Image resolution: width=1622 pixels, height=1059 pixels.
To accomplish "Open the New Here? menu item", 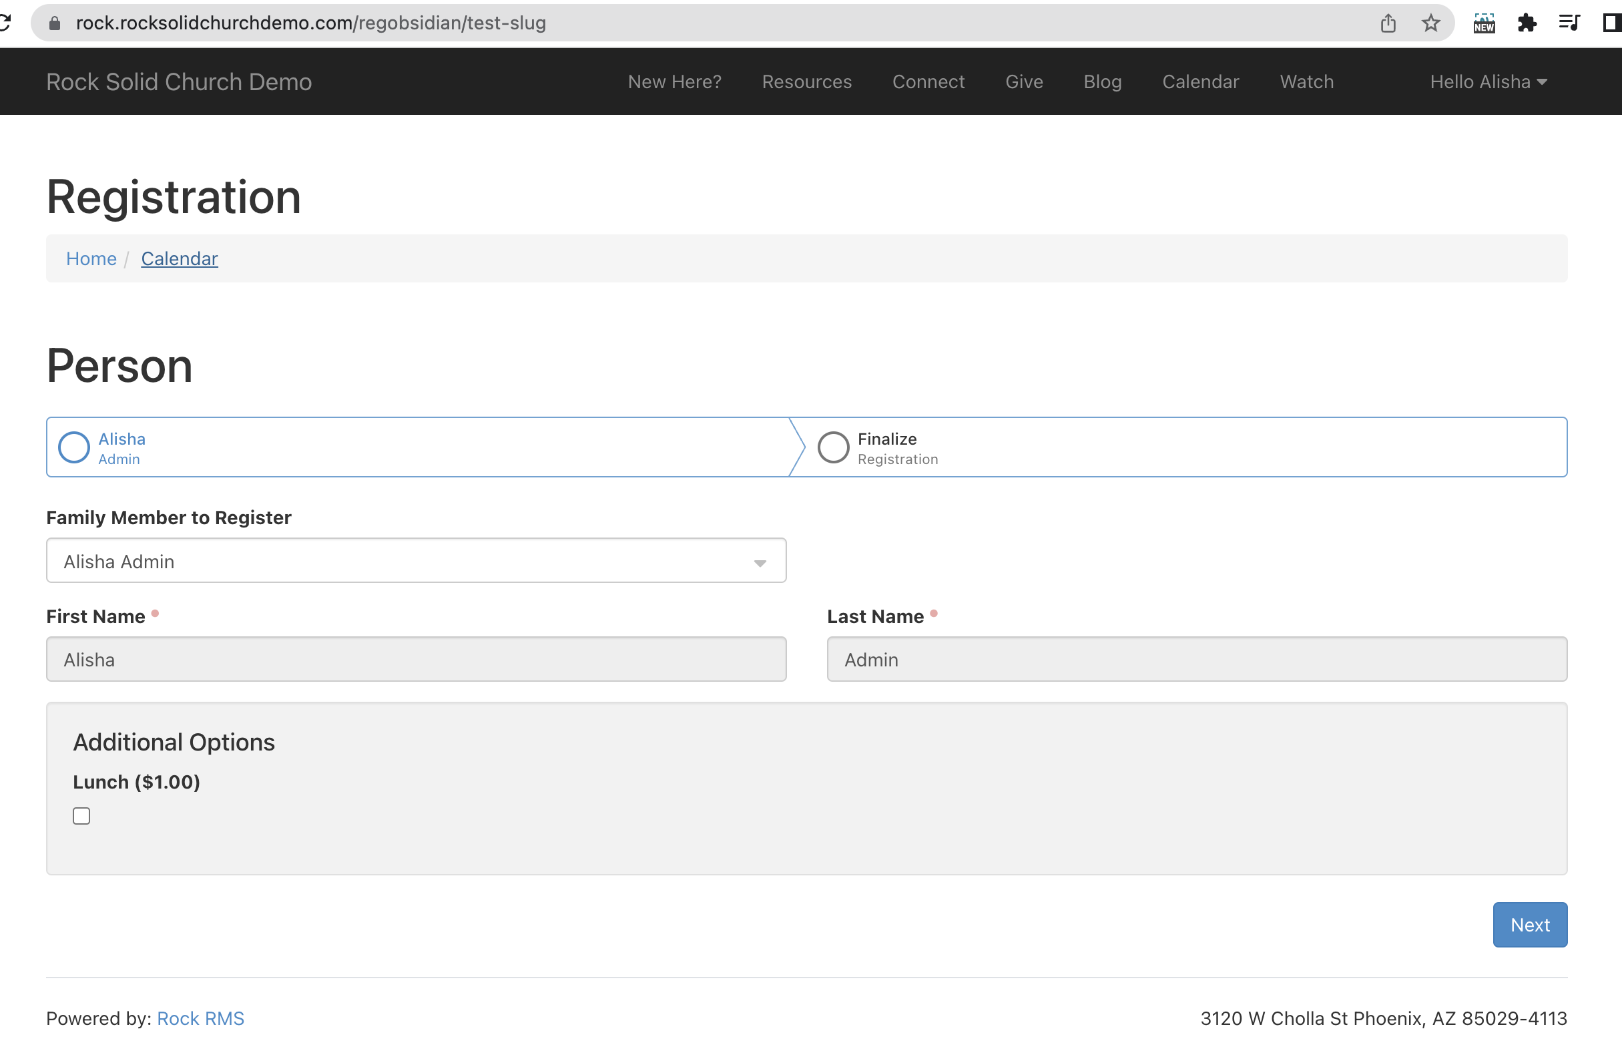I will point(674,82).
